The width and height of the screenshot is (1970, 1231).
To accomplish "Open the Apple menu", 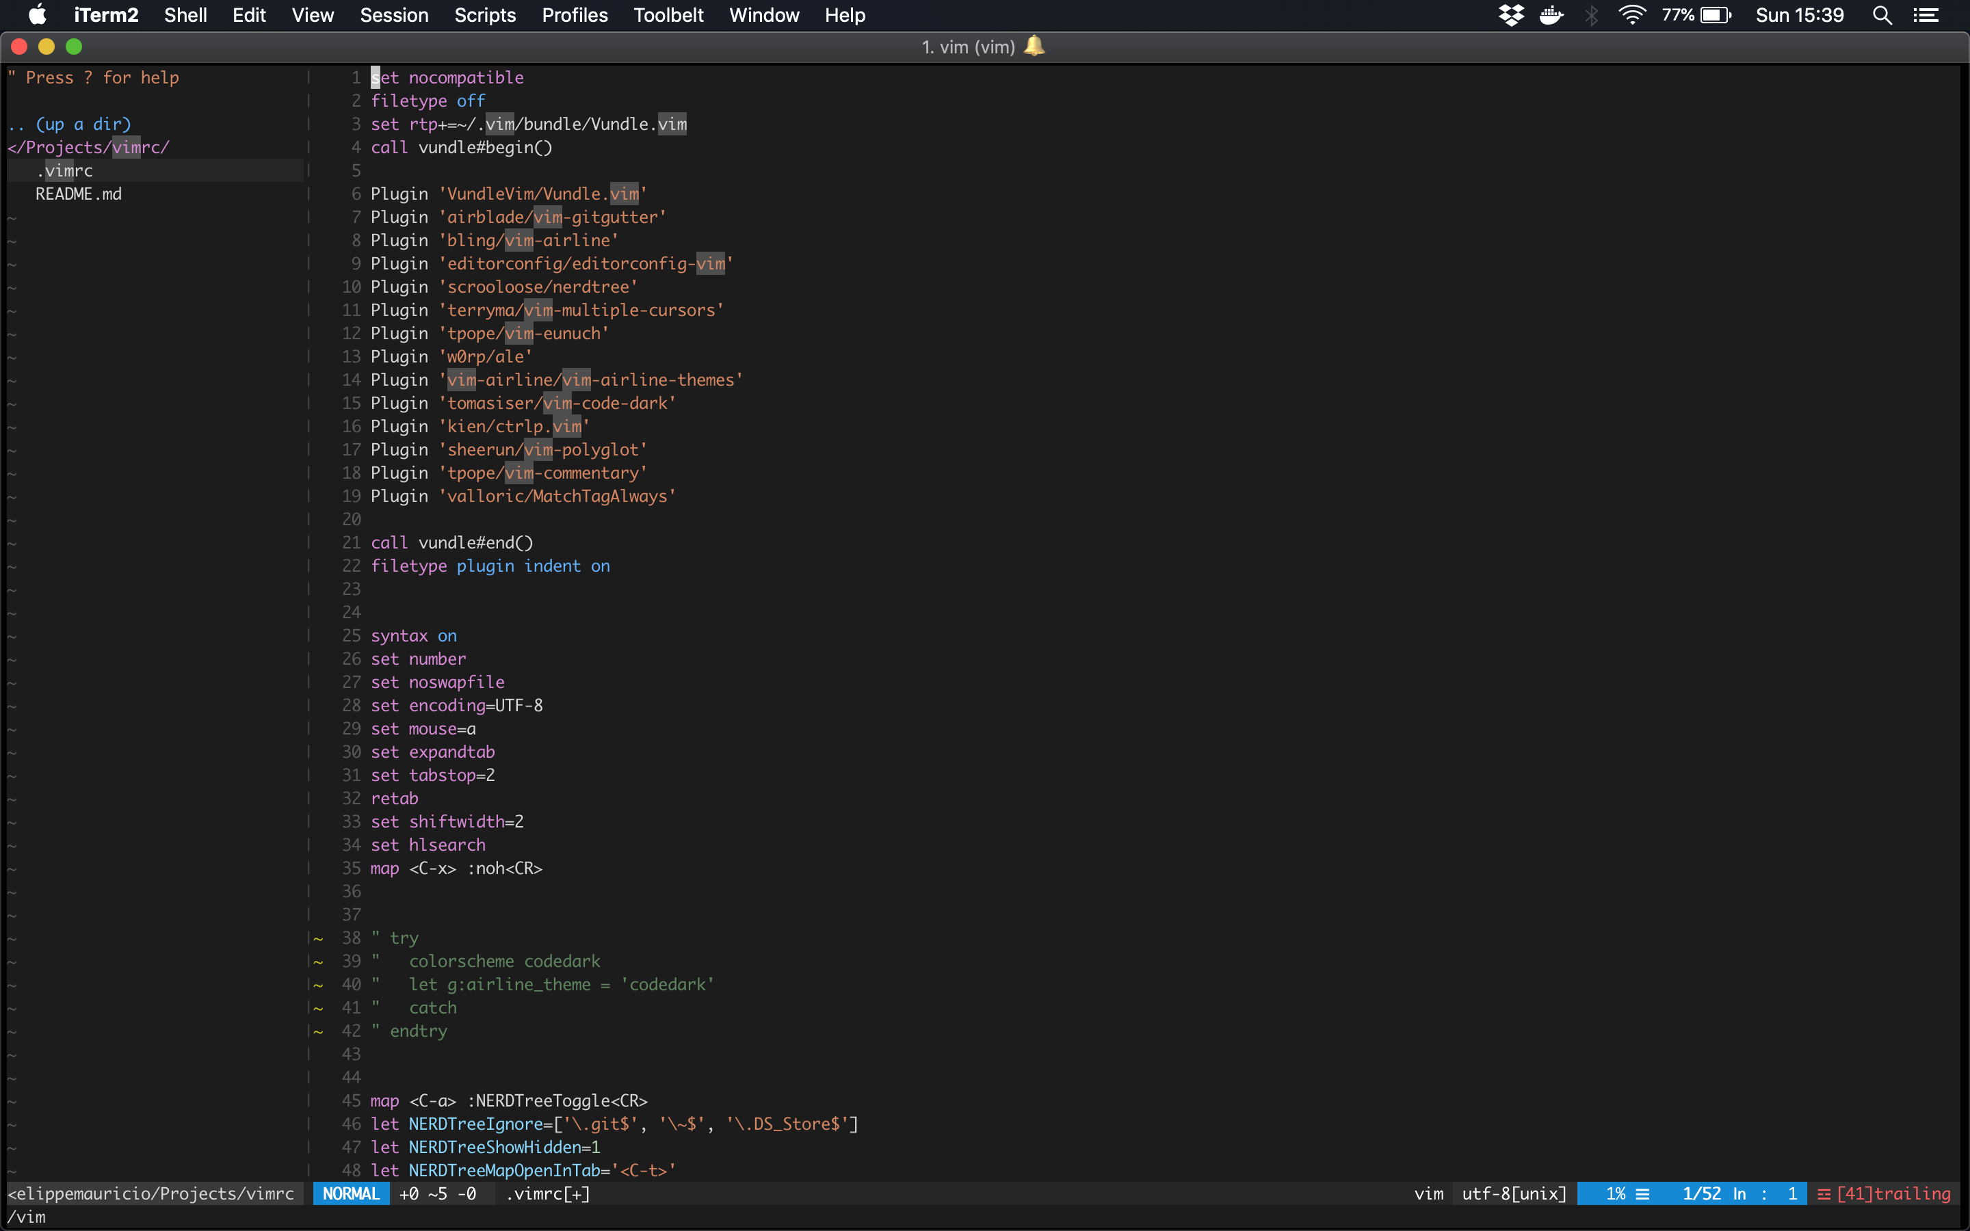I will point(38,16).
